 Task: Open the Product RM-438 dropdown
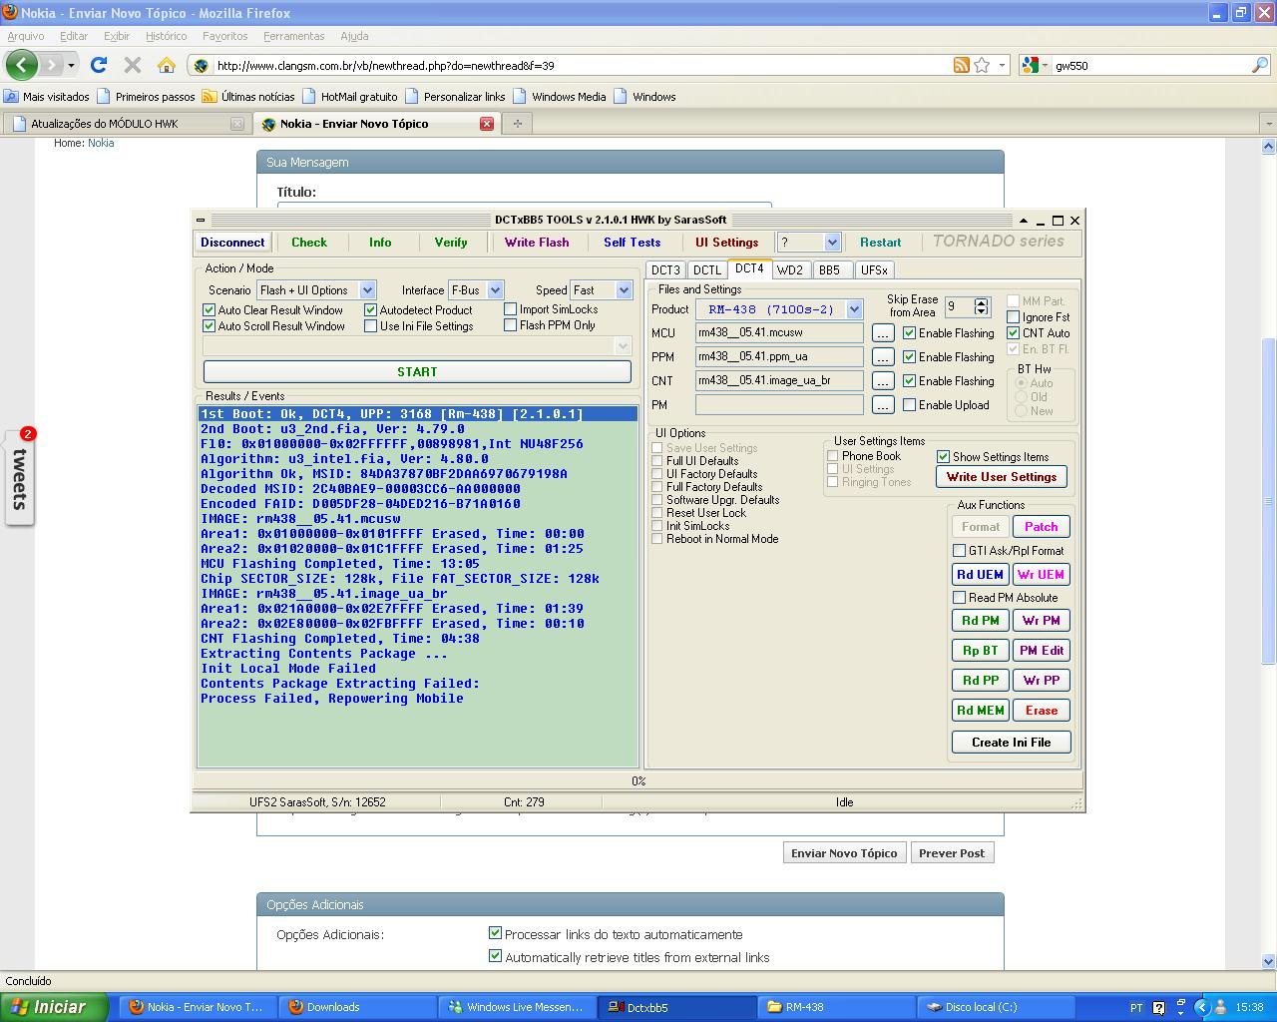click(x=854, y=309)
